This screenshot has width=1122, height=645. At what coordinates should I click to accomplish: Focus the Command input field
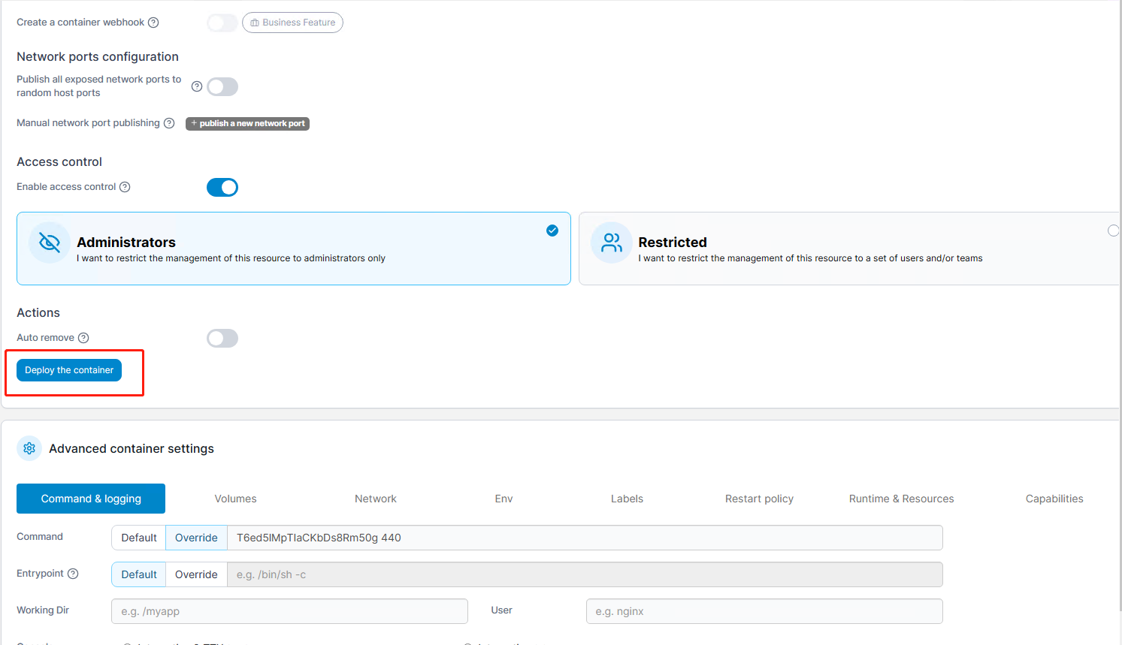point(585,538)
